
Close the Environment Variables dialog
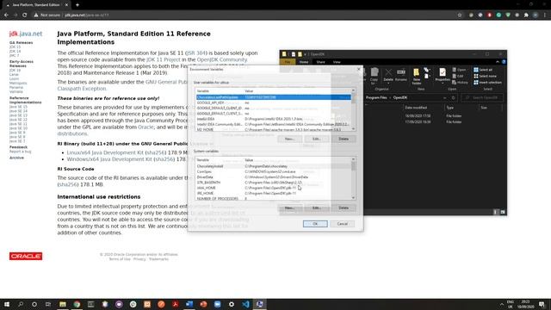click(x=358, y=69)
